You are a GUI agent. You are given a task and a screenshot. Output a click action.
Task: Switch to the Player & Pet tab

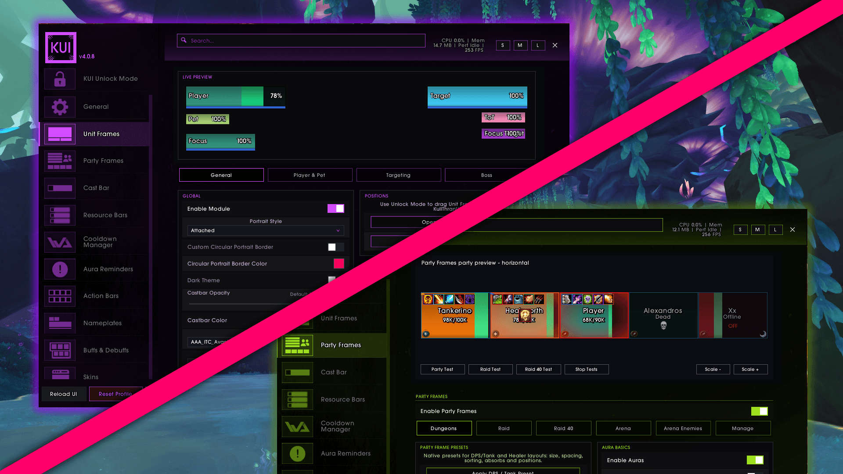[310, 175]
